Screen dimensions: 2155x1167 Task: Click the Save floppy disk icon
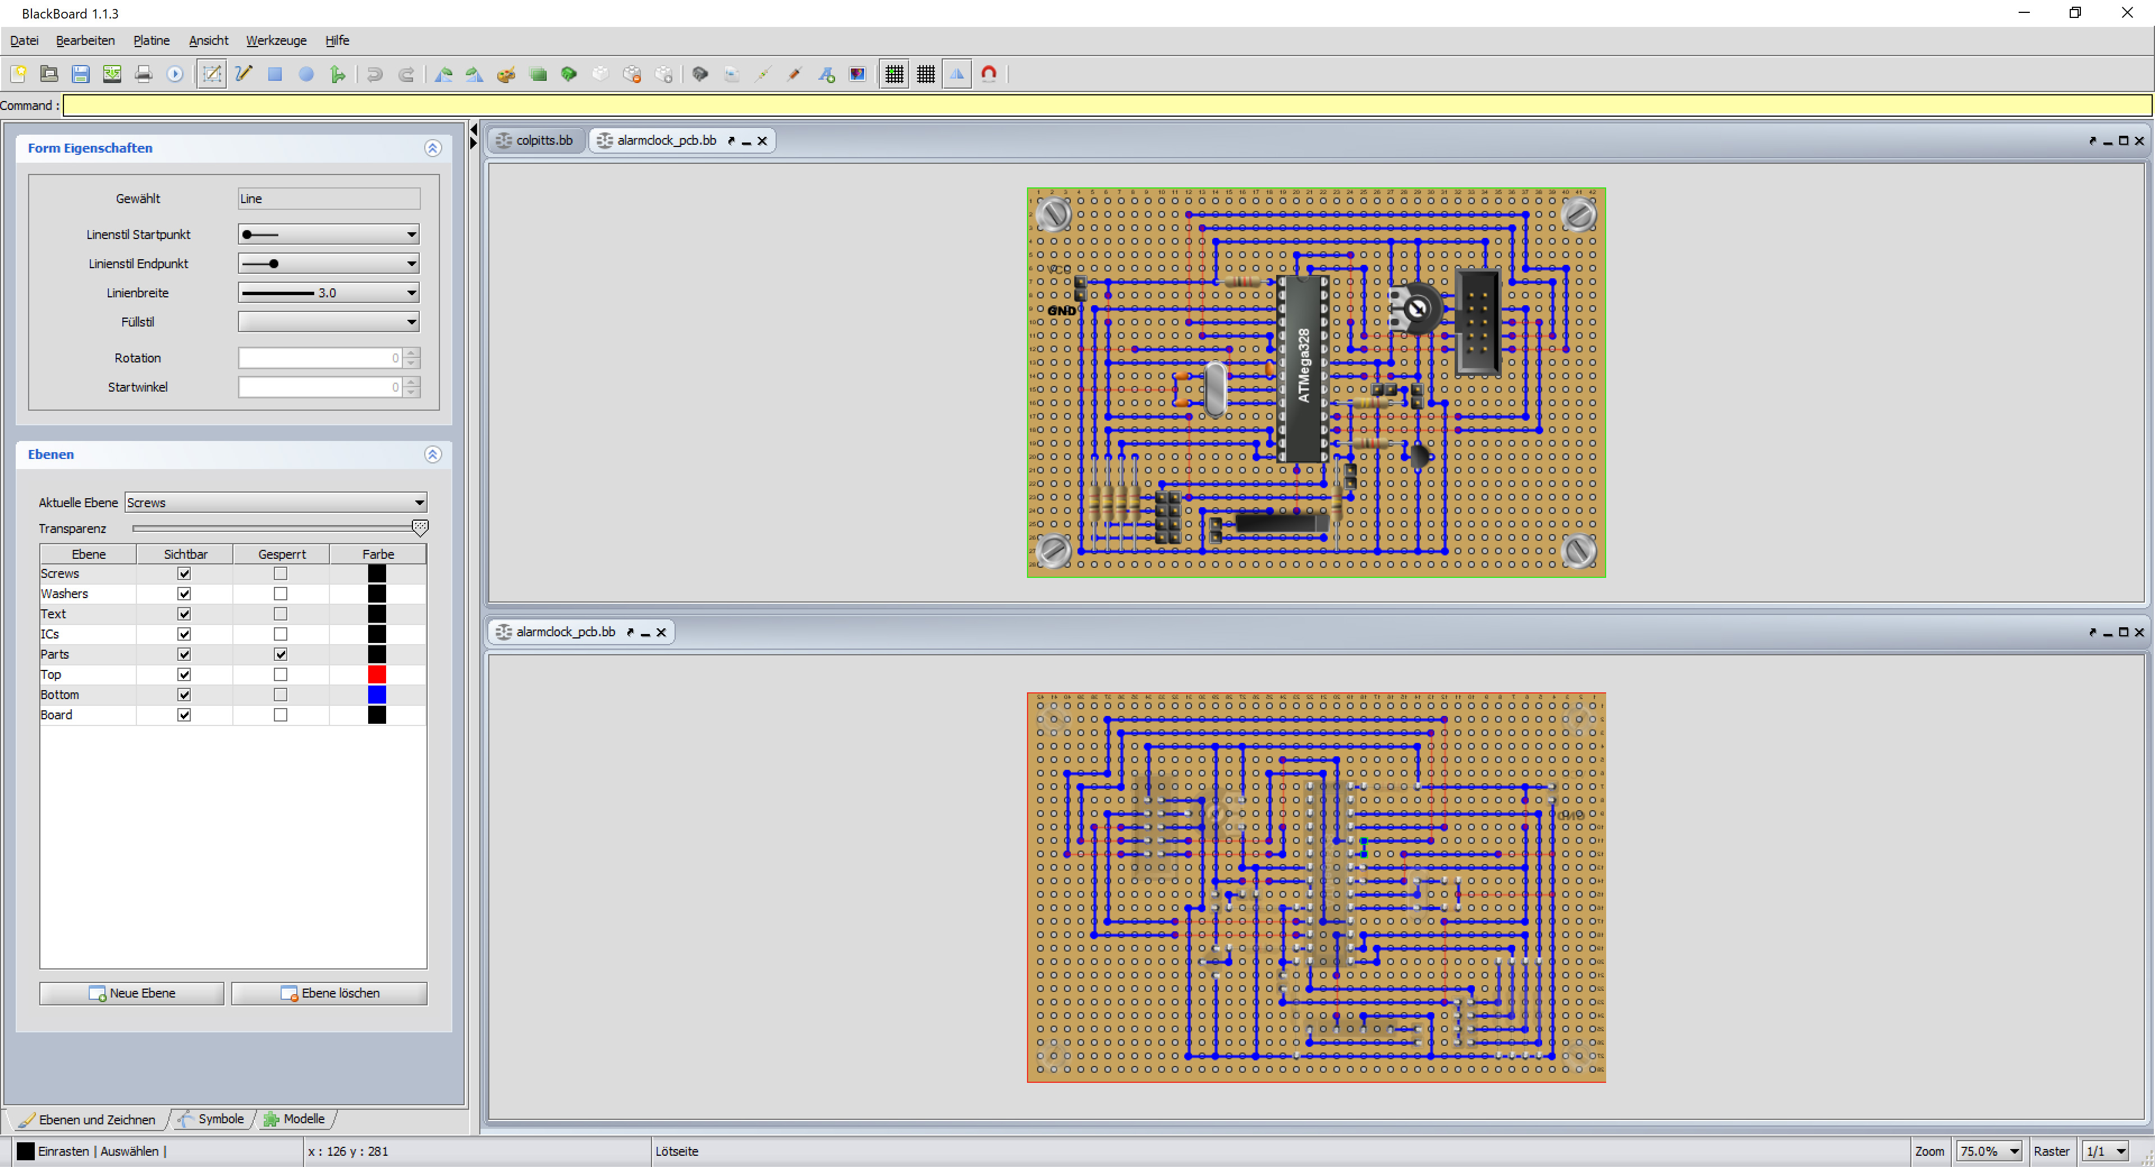click(x=80, y=73)
